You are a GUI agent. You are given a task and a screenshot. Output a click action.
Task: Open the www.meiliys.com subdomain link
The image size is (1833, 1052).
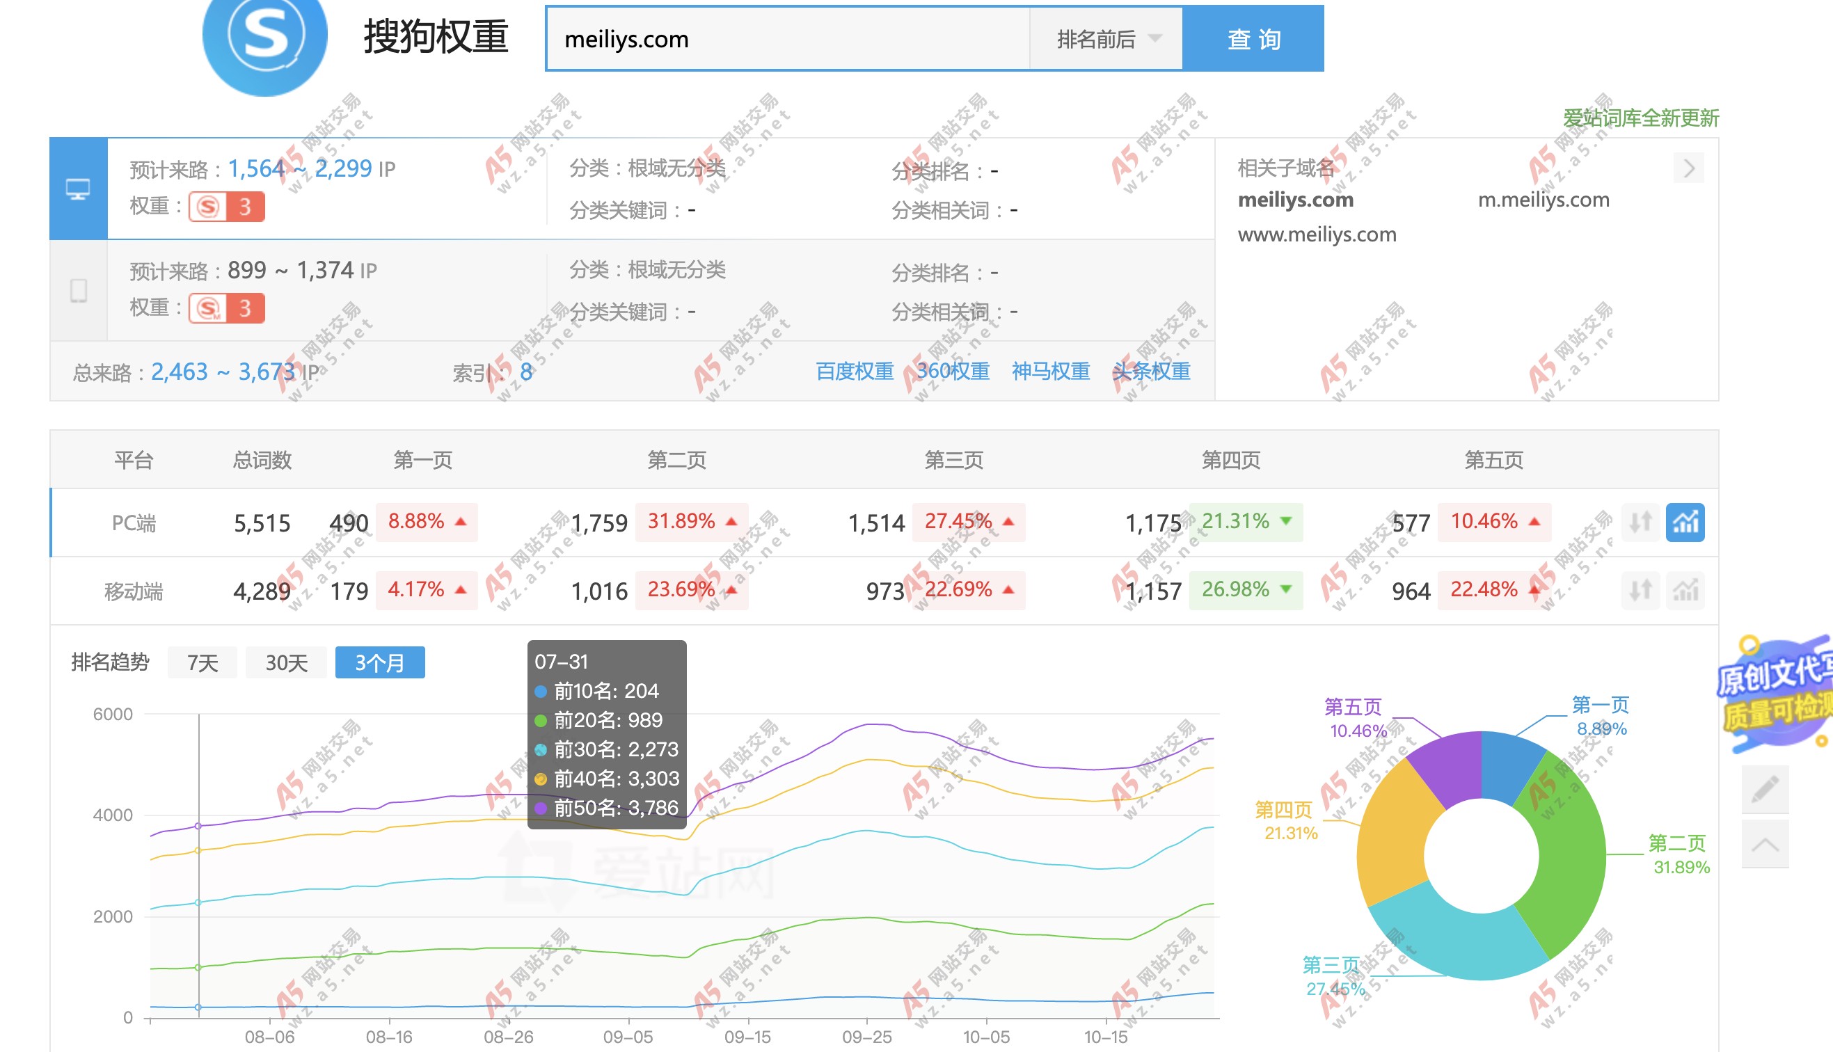click(1317, 235)
